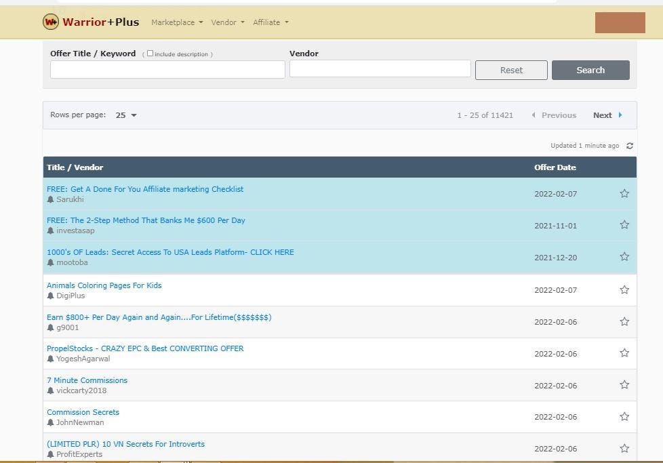Click the 1 - 25 of 11421 count
Image resolution: width=663 pixels, height=463 pixels.
pos(485,115)
